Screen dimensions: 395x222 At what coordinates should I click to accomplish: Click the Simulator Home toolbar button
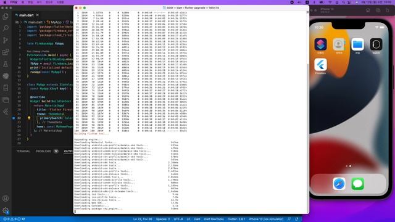(368, 10)
